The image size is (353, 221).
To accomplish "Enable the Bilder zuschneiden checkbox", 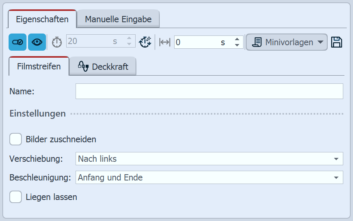I will [16, 139].
